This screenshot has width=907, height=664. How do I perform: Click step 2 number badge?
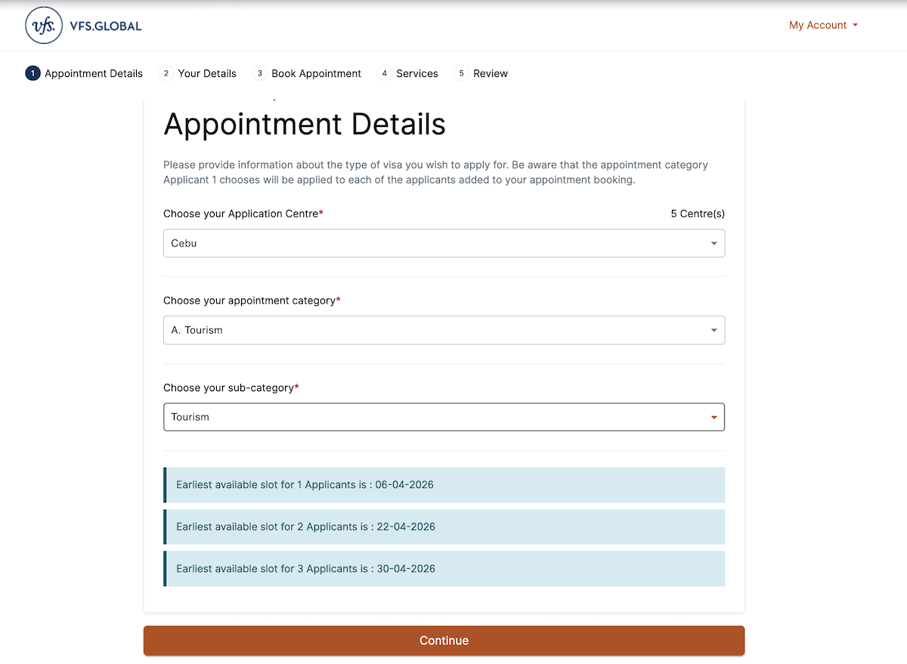[166, 73]
